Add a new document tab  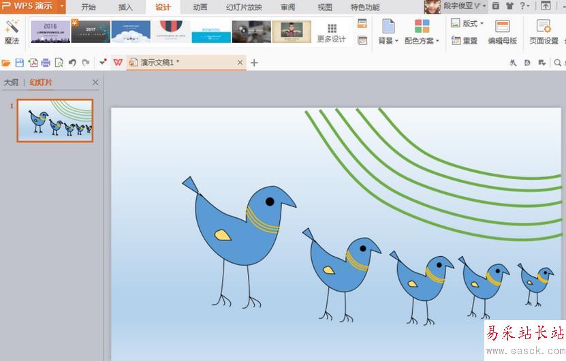pyautogui.click(x=254, y=63)
